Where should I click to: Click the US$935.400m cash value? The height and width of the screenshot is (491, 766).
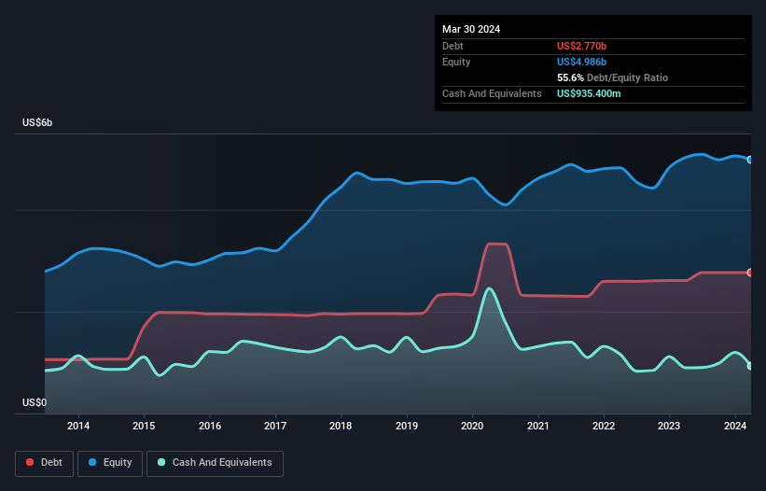click(x=589, y=93)
